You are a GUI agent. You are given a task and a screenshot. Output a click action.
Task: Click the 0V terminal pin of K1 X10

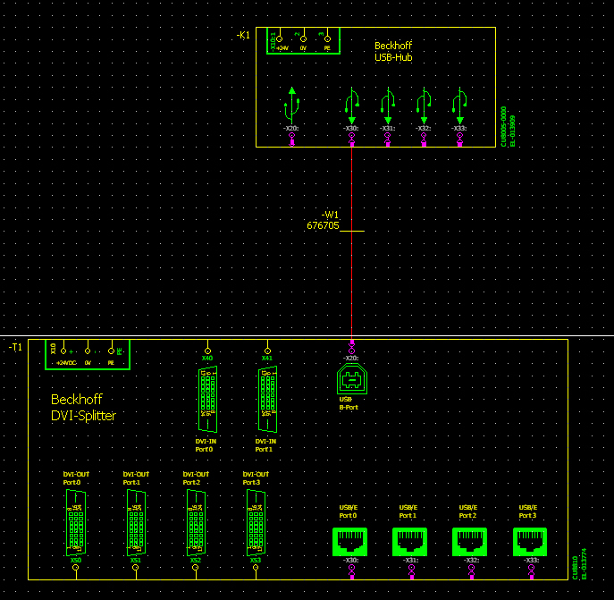click(x=304, y=38)
